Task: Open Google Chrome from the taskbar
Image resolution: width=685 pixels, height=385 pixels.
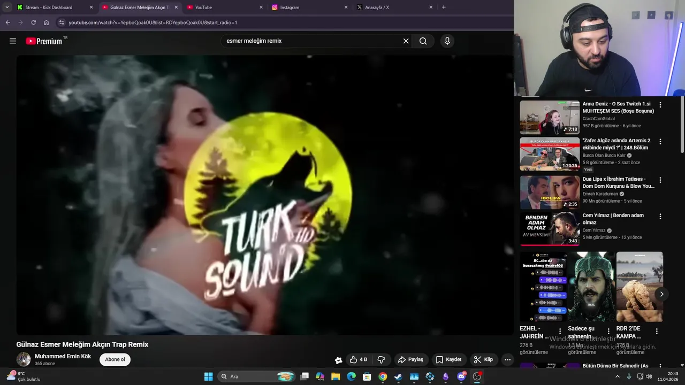Action: click(383, 376)
